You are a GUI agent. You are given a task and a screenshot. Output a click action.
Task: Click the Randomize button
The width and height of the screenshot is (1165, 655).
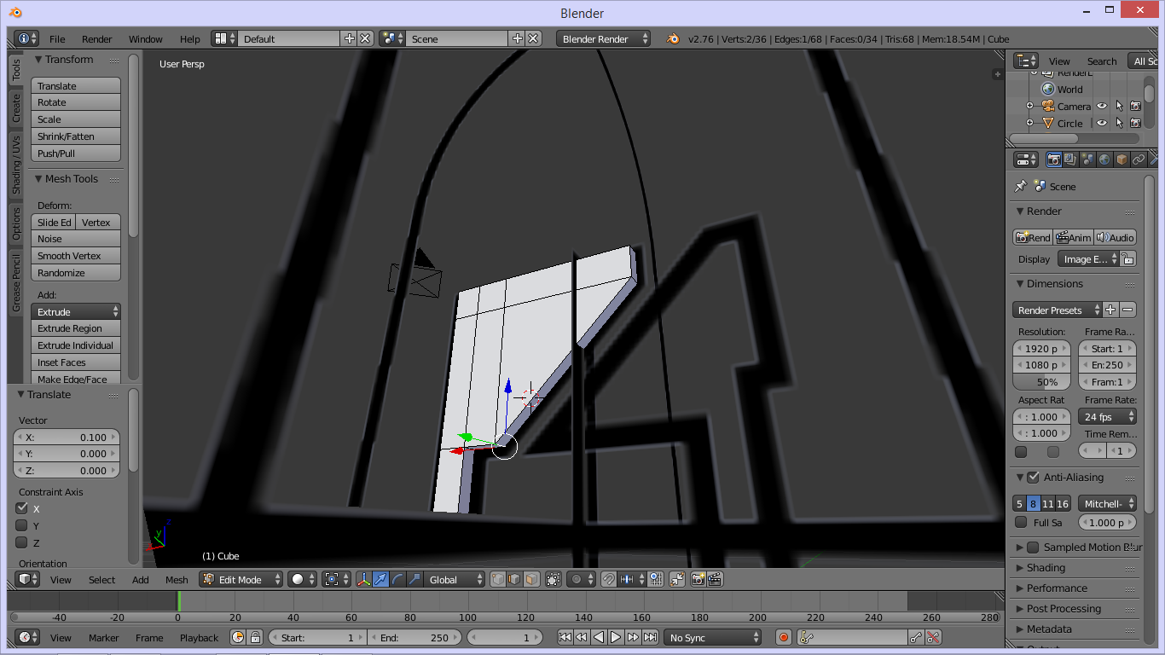tap(76, 273)
